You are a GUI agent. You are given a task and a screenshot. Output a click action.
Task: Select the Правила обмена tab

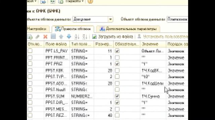(x=73, y=29)
